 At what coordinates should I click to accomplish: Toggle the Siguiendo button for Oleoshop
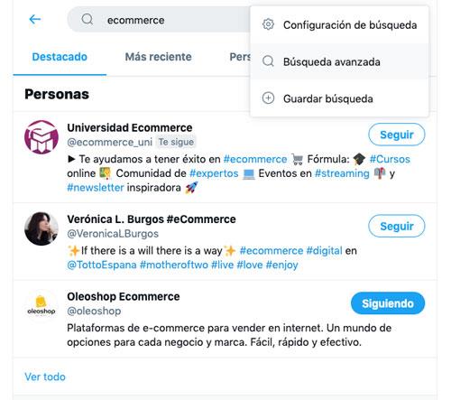388,303
